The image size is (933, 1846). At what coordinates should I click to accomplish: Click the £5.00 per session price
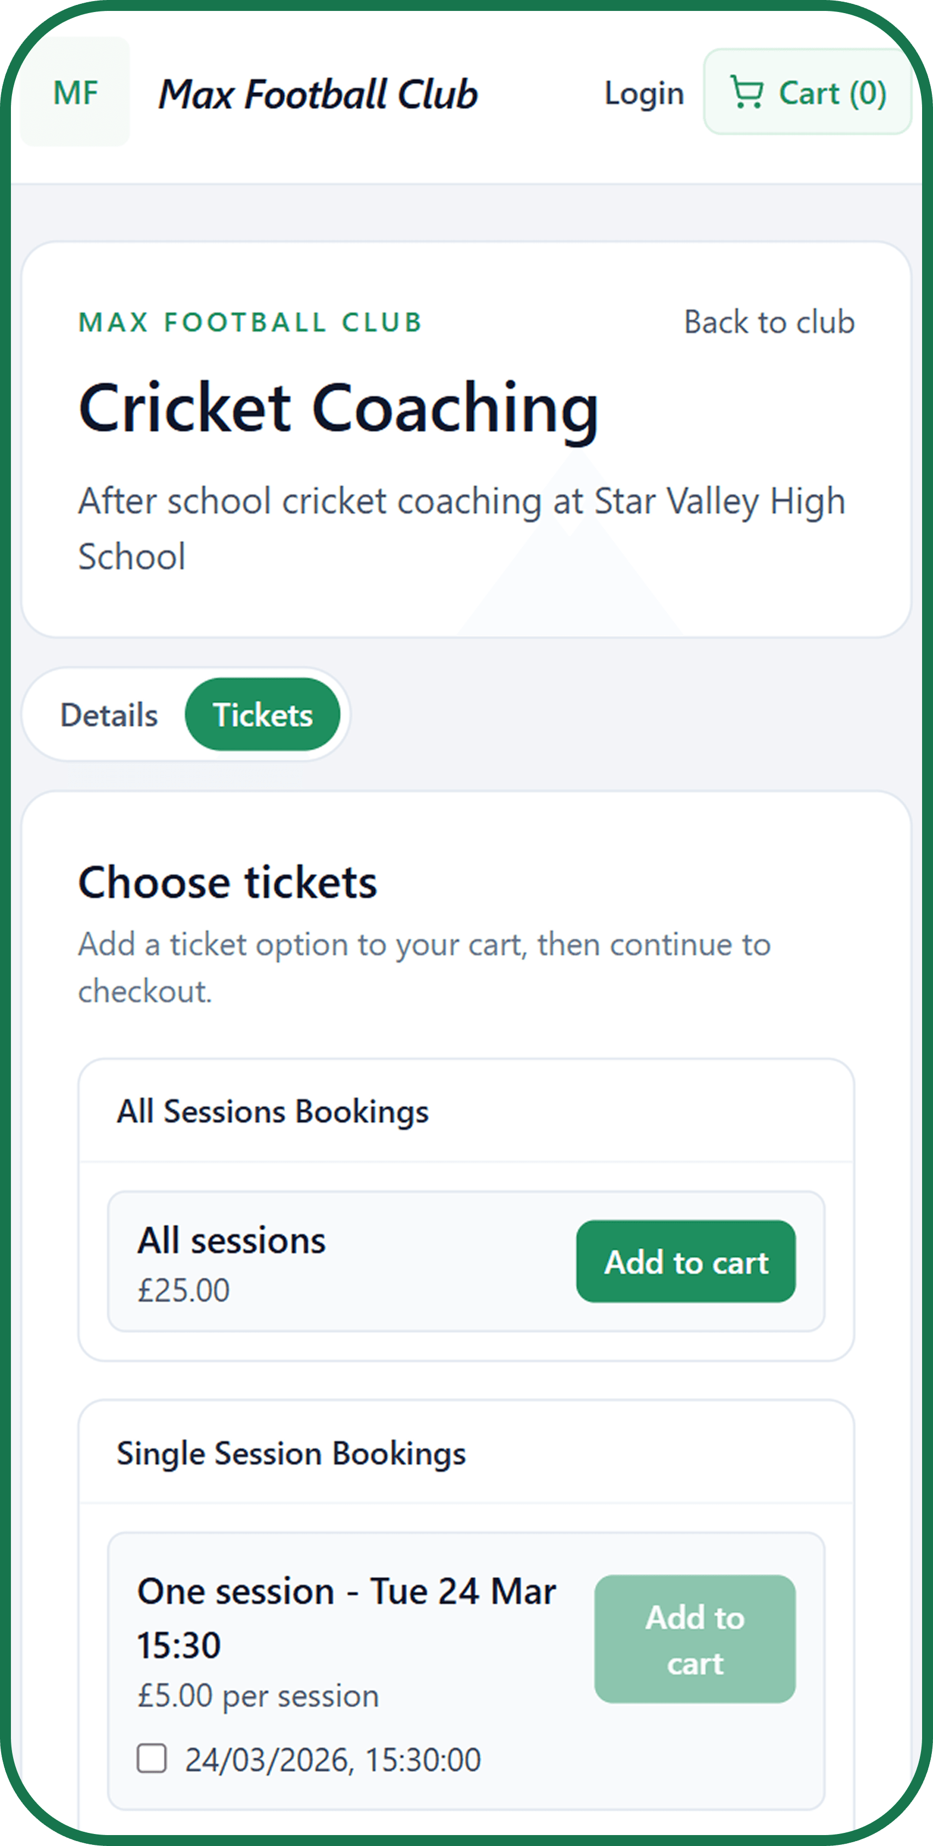click(x=258, y=1696)
